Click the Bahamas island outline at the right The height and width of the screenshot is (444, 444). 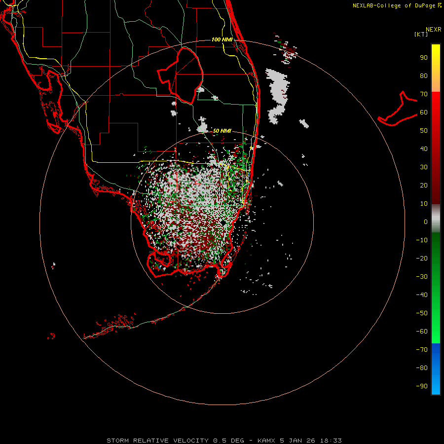pos(398,109)
